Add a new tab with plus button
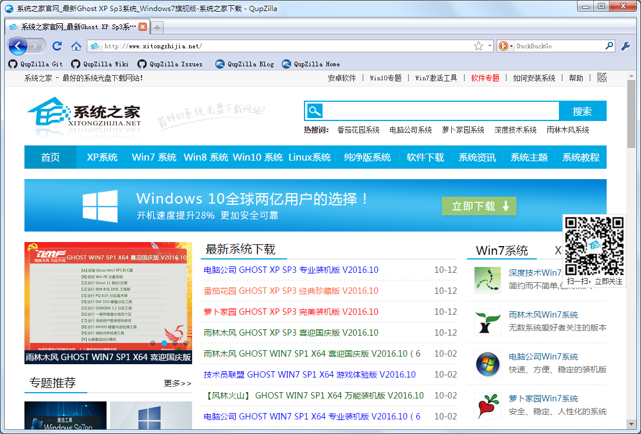641x434 pixels. (157, 27)
